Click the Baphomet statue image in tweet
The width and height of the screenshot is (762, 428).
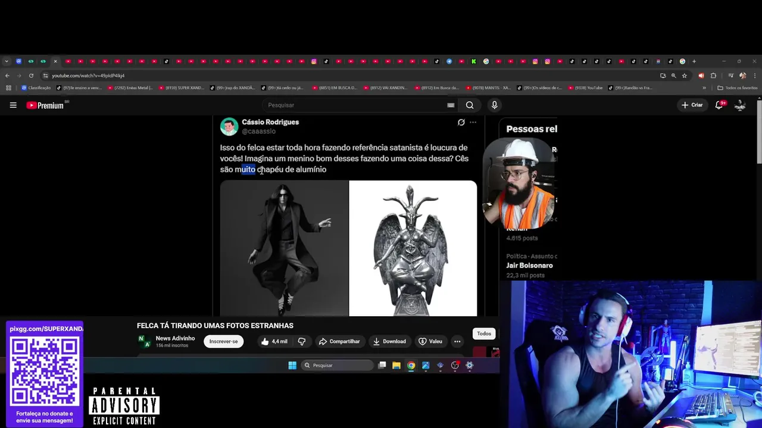click(x=413, y=248)
